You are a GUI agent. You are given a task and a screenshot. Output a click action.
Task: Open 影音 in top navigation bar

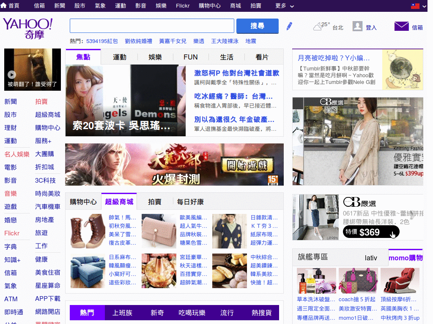tap(140, 6)
